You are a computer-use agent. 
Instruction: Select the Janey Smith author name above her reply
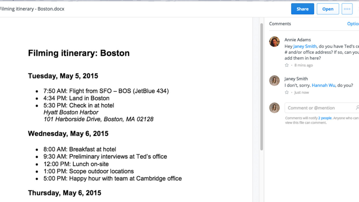pyautogui.click(x=296, y=79)
